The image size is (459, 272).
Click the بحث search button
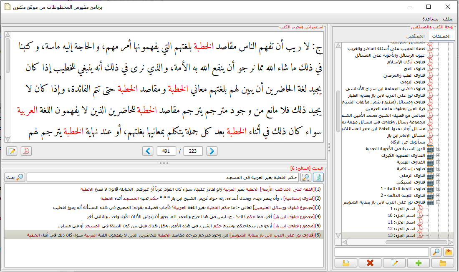(x=15, y=177)
